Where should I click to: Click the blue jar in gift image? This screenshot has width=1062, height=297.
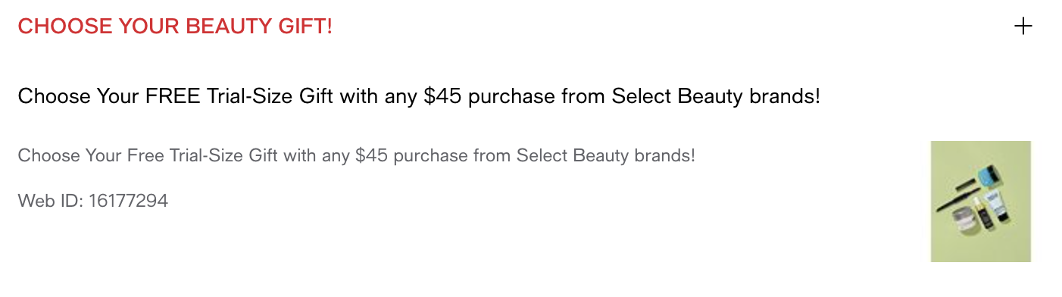point(990,177)
